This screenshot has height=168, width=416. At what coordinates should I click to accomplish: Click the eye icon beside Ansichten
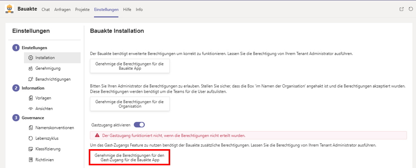pyautogui.click(x=30, y=108)
